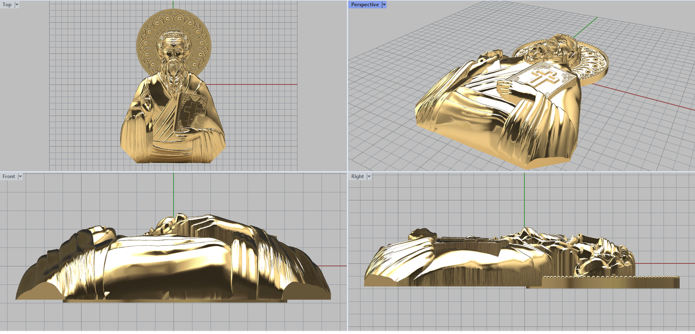Open the Top viewport dropdown menu arrow
This screenshot has width=695, height=334.
pos(17,5)
